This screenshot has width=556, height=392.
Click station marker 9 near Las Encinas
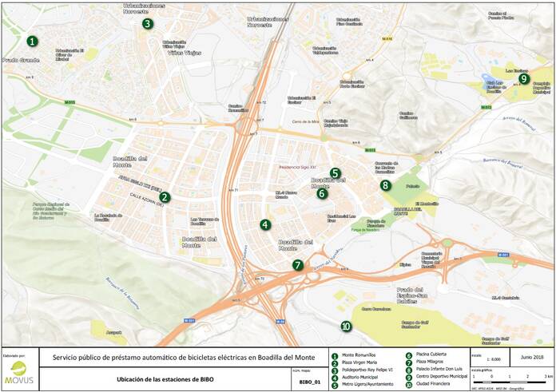(524, 78)
